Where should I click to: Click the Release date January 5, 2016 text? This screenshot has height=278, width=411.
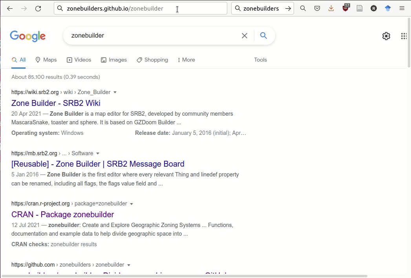click(x=190, y=133)
